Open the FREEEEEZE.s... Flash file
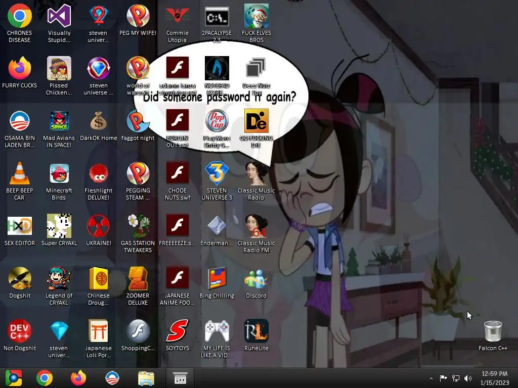Viewport: 518px width, 388px height. pos(178,231)
